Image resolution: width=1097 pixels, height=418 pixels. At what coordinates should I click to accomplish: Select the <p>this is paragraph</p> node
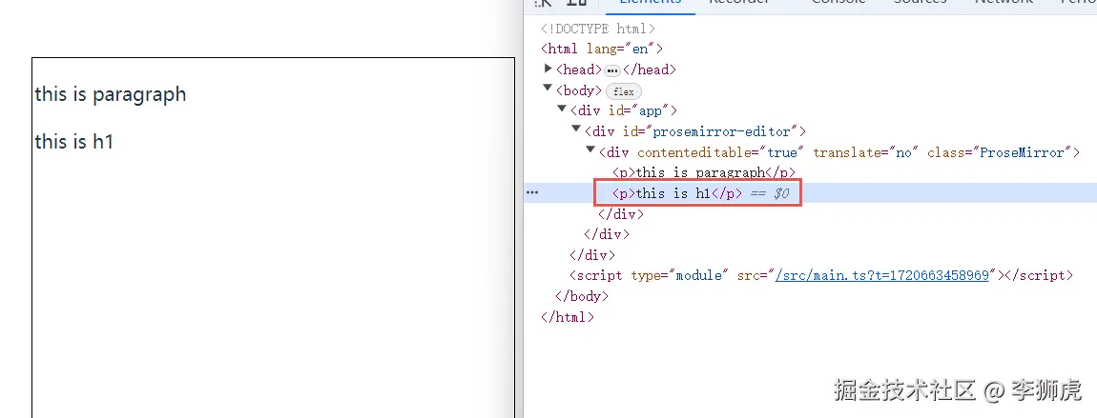[x=704, y=172]
